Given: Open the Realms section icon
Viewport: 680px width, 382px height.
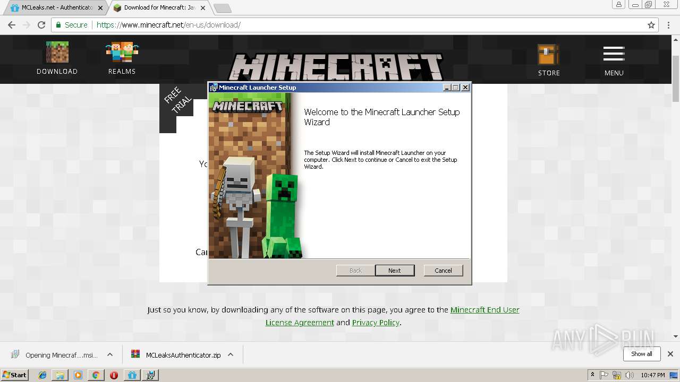Looking at the screenshot, I should pyautogui.click(x=122, y=58).
